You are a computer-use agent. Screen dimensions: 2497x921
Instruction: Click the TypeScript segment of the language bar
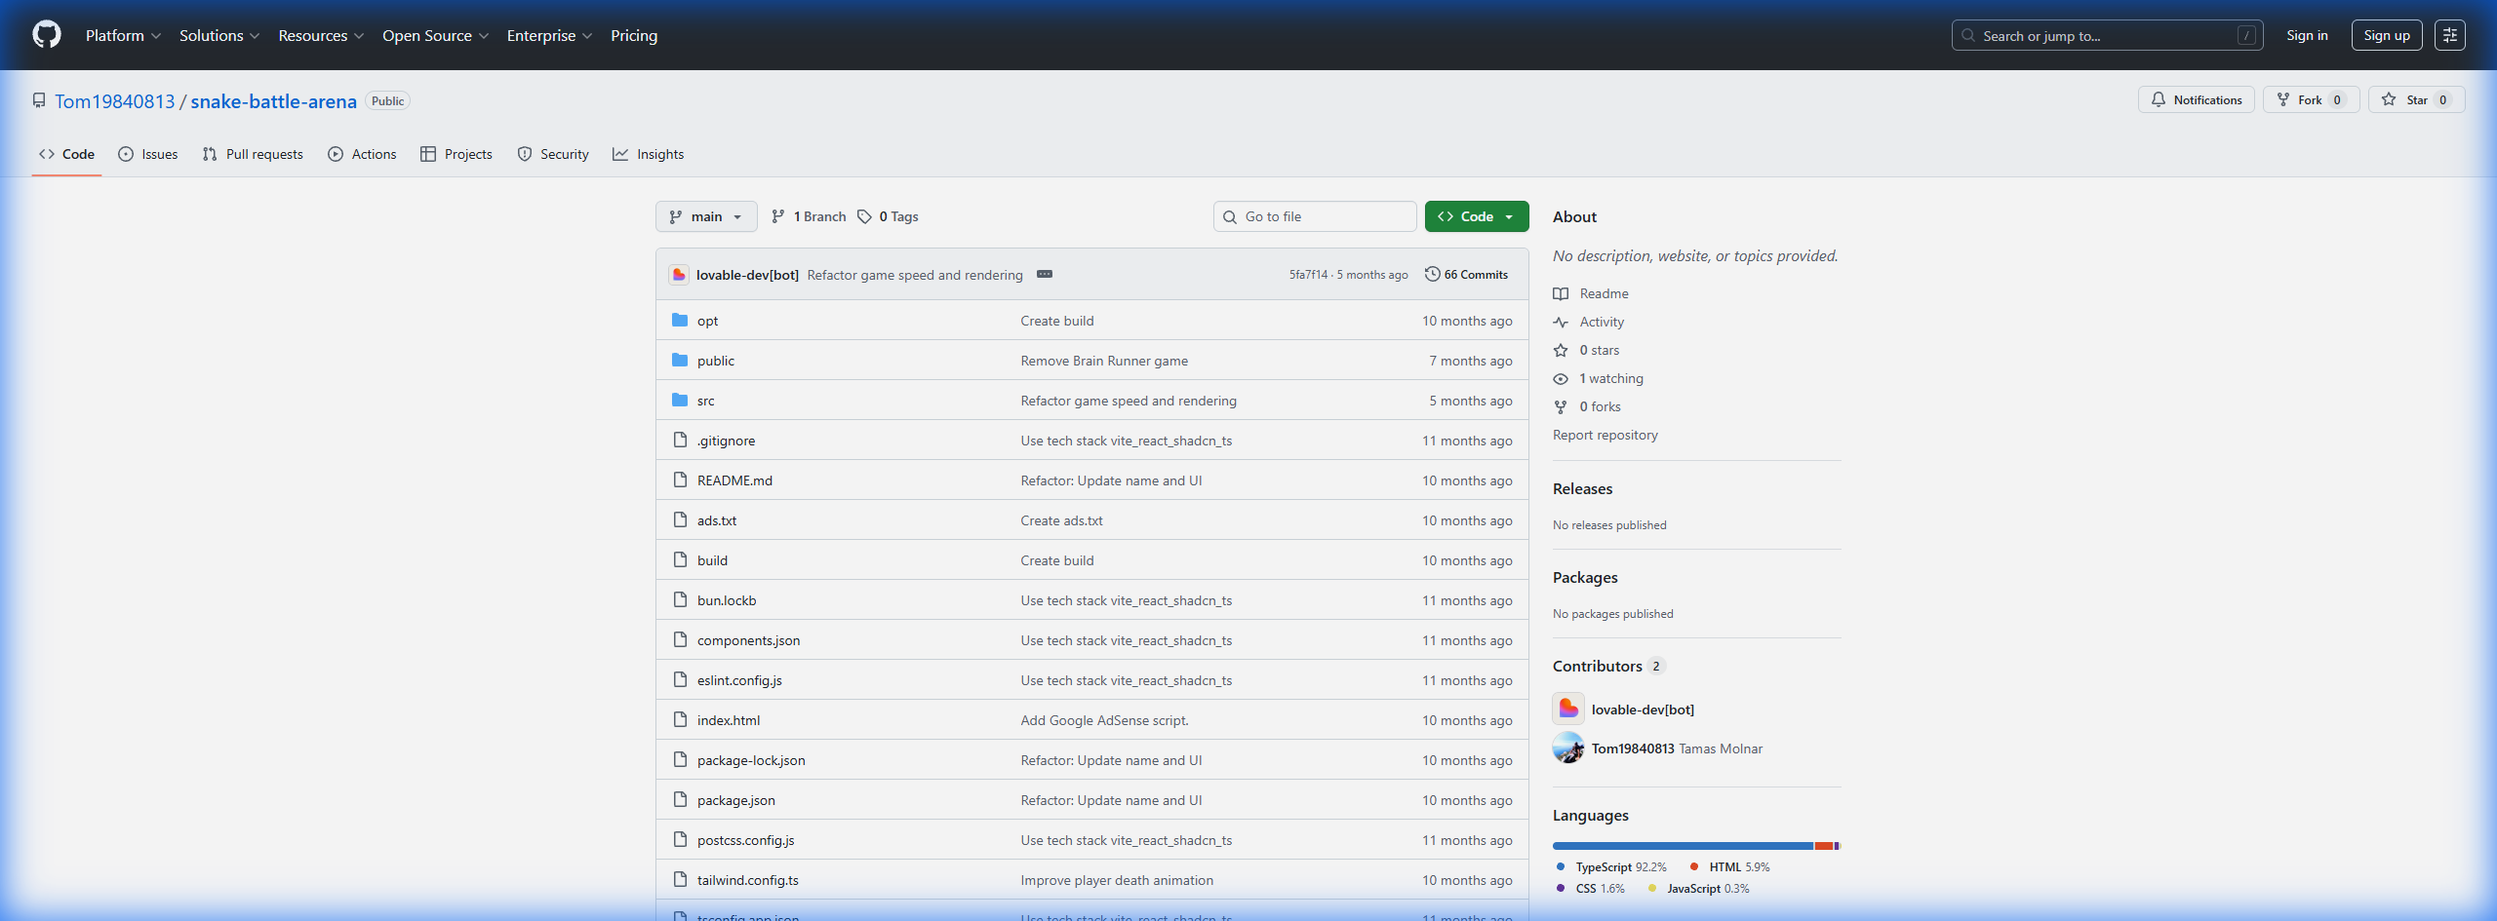point(1683,845)
